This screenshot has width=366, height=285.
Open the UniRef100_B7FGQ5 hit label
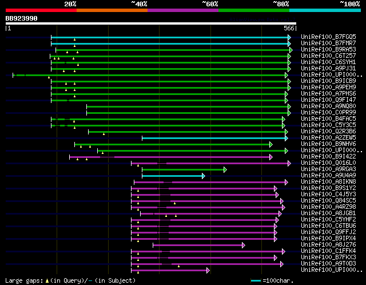[x=328, y=37]
